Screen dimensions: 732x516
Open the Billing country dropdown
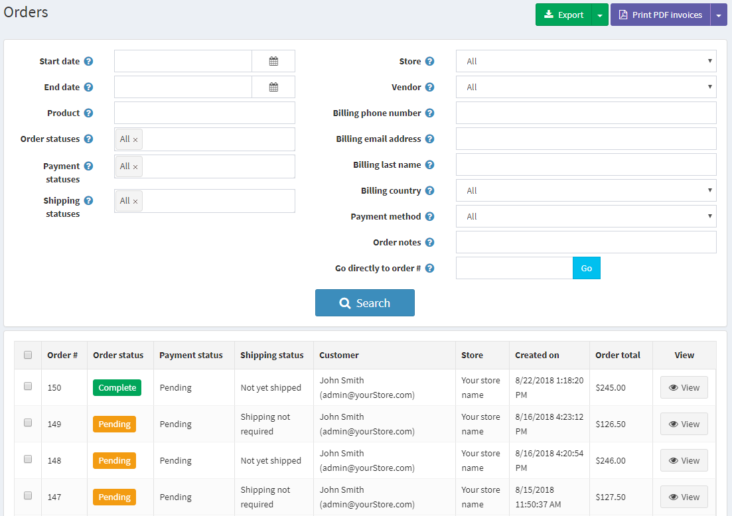pyautogui.click(x=585, y=190)
